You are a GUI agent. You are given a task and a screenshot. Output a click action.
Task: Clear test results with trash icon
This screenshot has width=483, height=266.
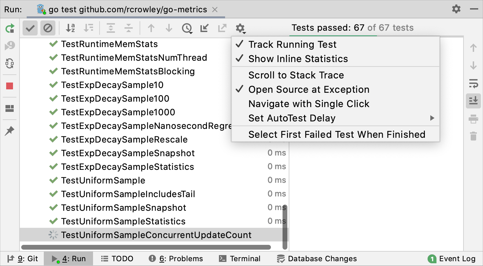tap(473, 136)
